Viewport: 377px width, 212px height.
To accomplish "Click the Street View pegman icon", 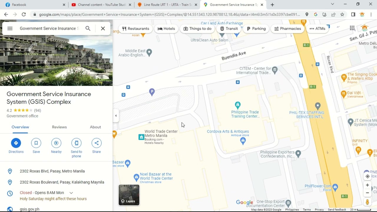I will (x=367, y=202).
